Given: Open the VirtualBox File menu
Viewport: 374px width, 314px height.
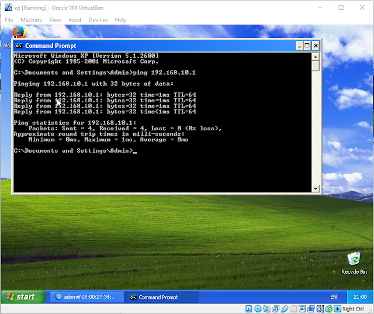Looking at the screenshot, I should [x=9, y=20].
